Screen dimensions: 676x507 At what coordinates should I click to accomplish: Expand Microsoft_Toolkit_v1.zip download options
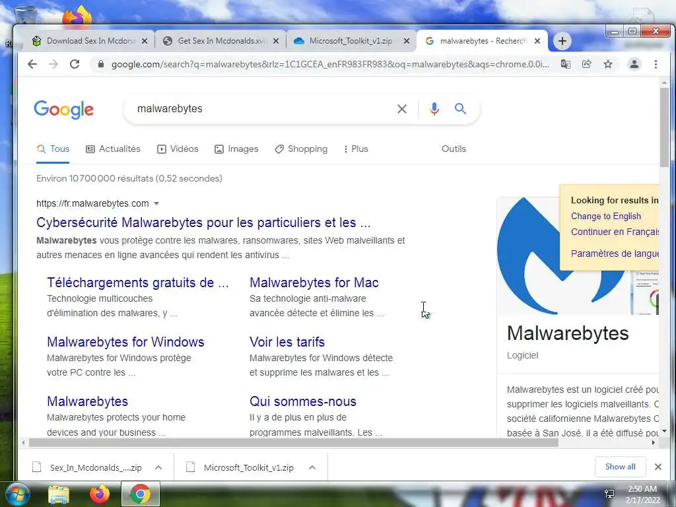click(312, 467)
